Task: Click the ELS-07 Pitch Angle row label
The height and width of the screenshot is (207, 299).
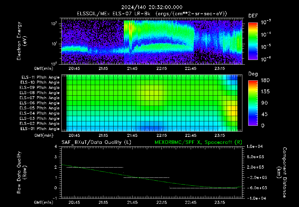Action: [x=39, y=98]
